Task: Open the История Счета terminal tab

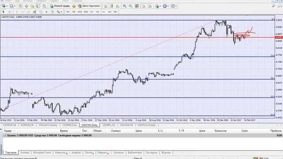Action: 42,152
